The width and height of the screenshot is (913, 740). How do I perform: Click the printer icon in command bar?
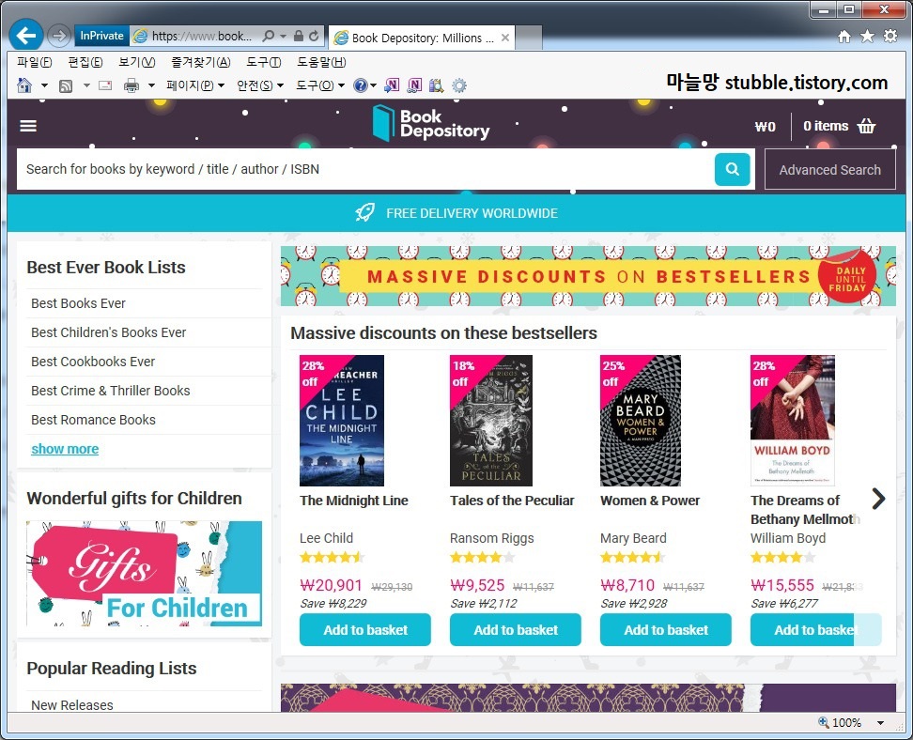[132, 85]
